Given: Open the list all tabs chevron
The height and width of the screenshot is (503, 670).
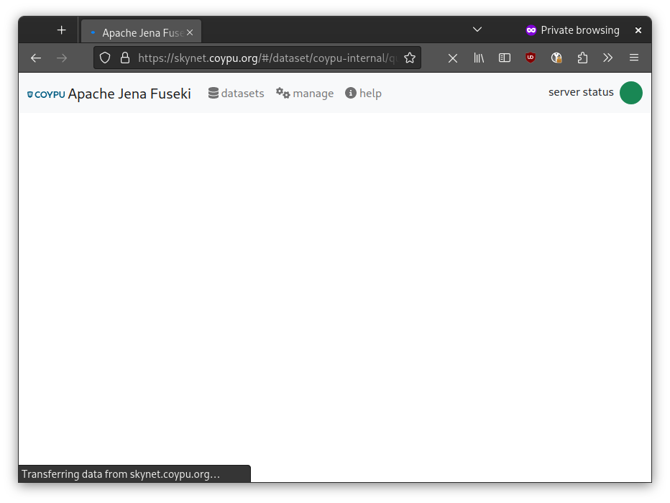Looking at the screenshot, I should pos(477,30).
